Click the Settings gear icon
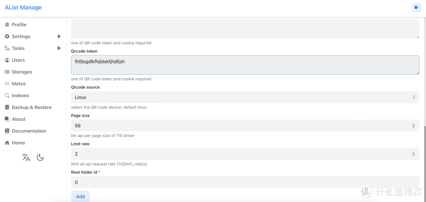Viewport: 426px width, 202px height. tap(7, 36)
